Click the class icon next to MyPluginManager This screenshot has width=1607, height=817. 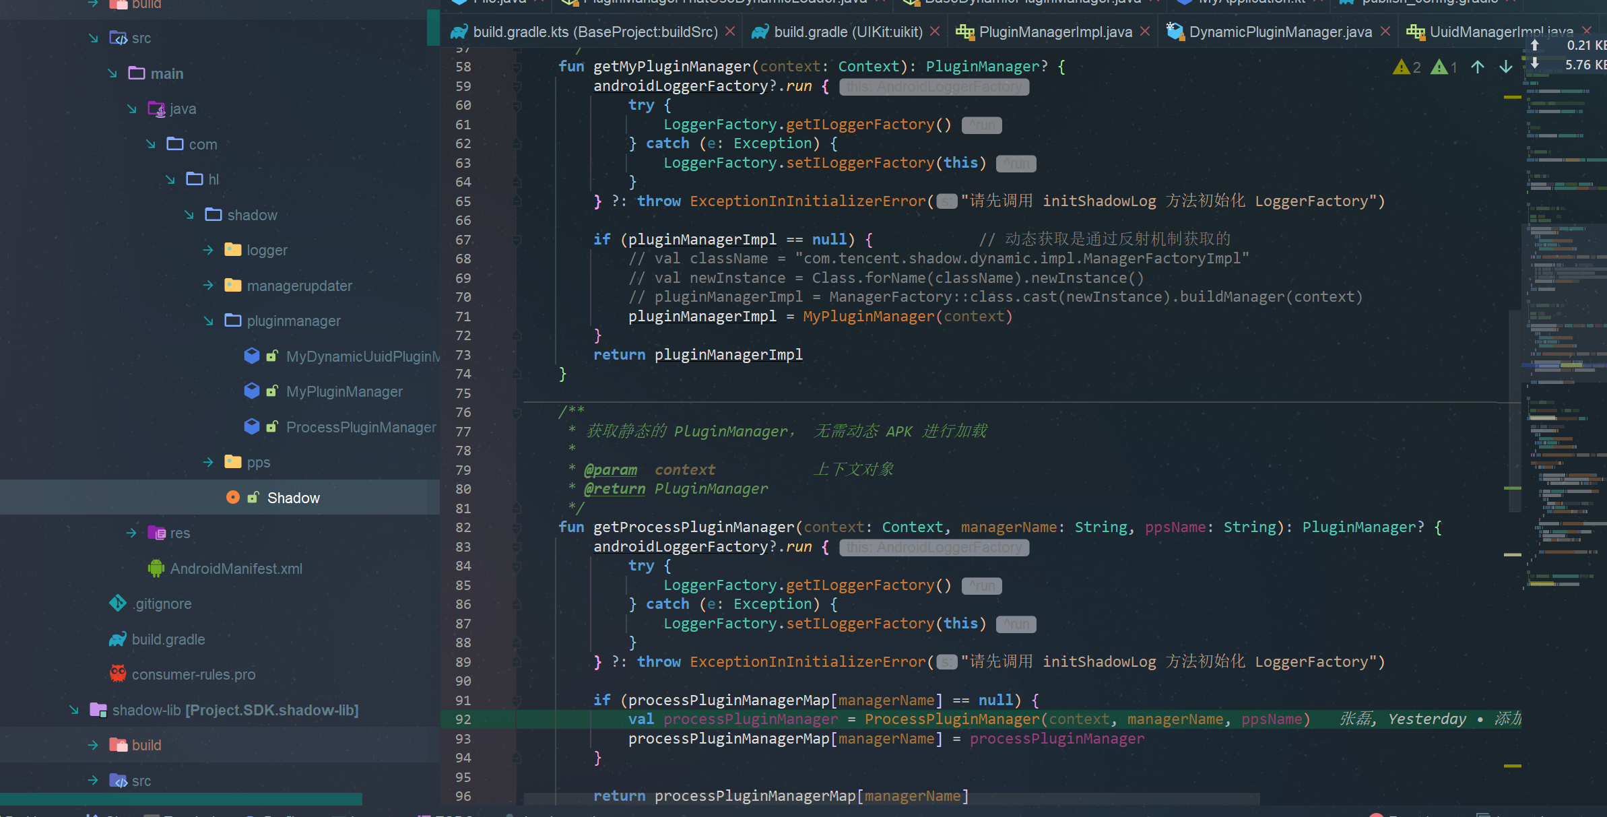[252, 391]
